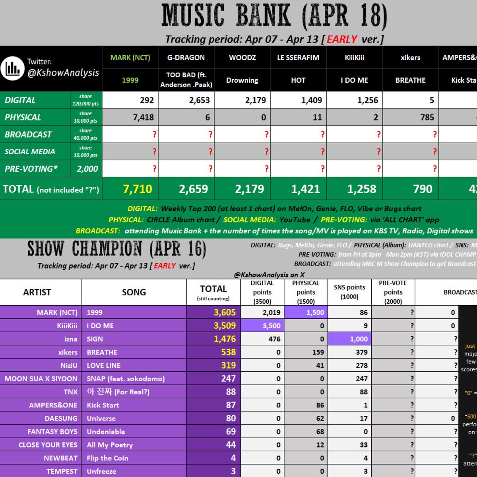
Task: Click the highlighted 1,500 physical points cell
Action: [x=306, y=312]
